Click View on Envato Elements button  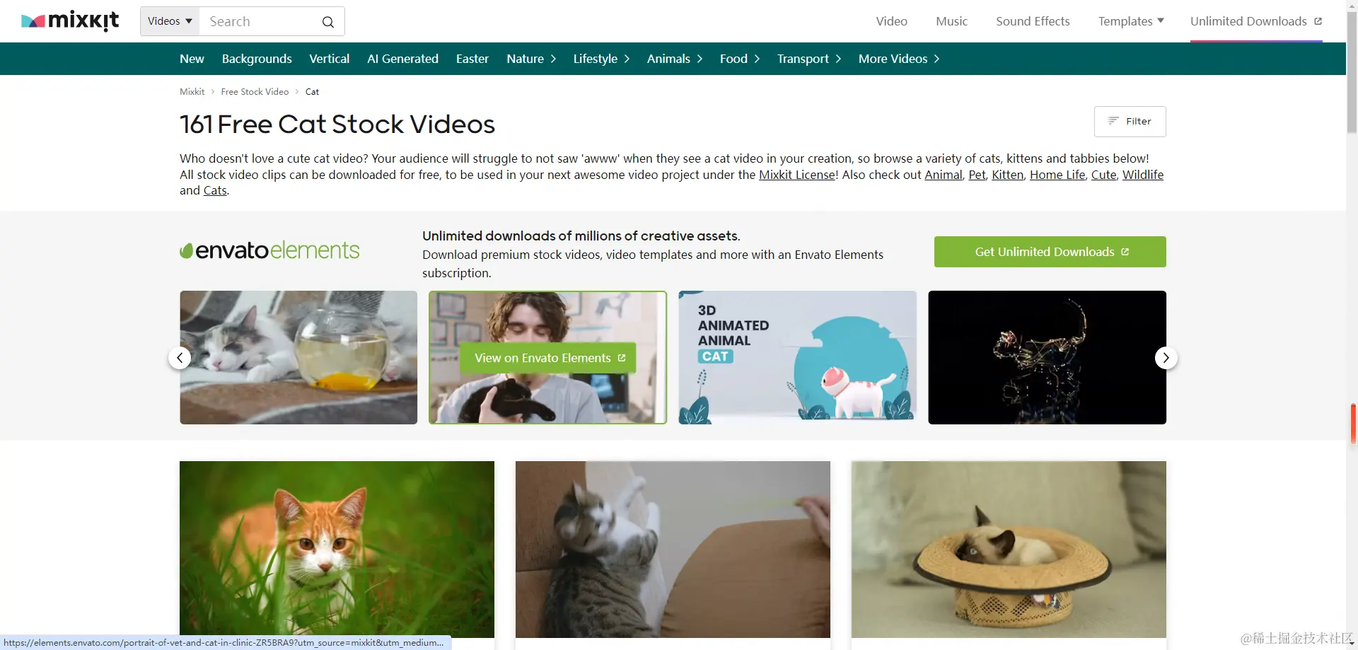547,358
